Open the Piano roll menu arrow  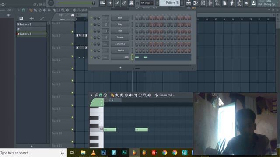click(91, 95)
